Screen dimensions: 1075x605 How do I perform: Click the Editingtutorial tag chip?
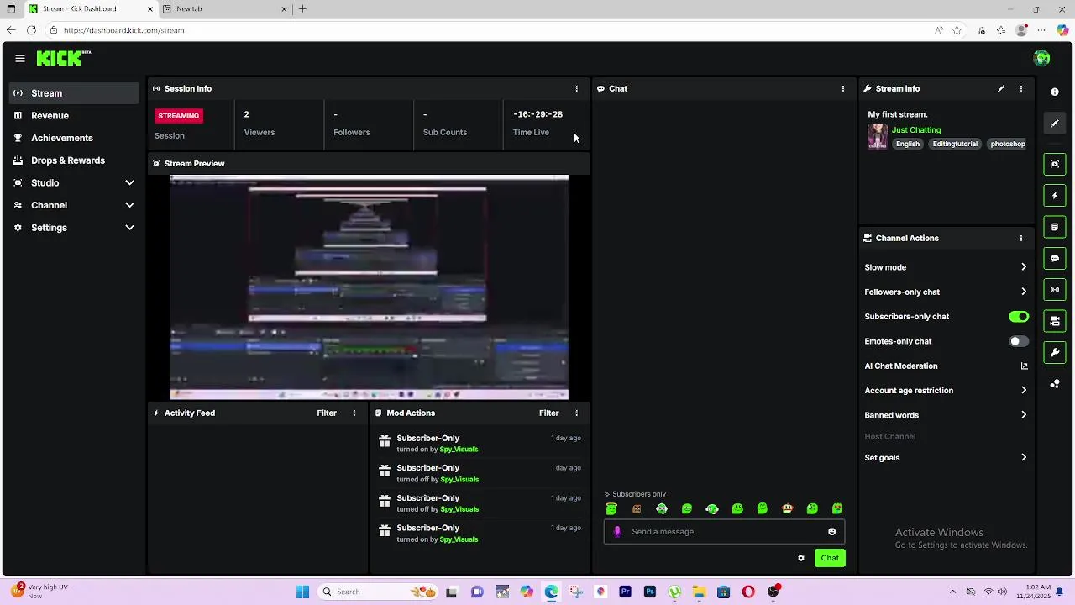tap(955, 144)
